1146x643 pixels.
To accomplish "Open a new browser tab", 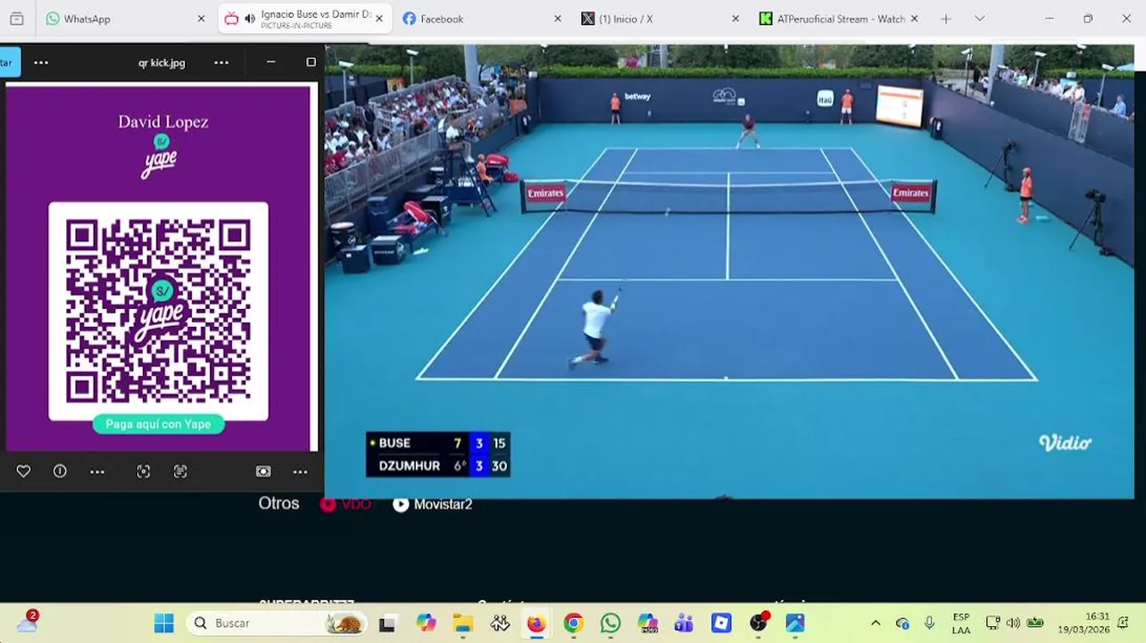I will (x=945, y=19).
